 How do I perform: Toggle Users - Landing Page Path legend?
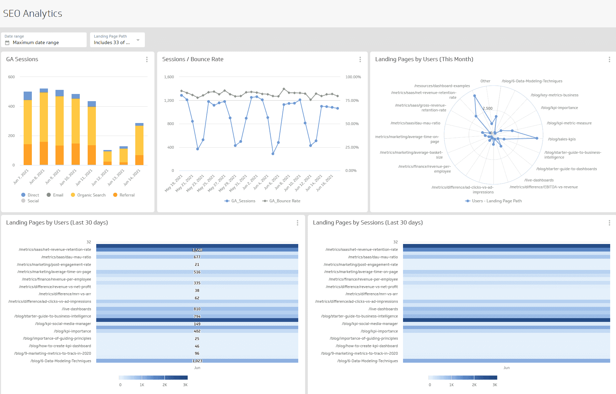coord(493,201)
